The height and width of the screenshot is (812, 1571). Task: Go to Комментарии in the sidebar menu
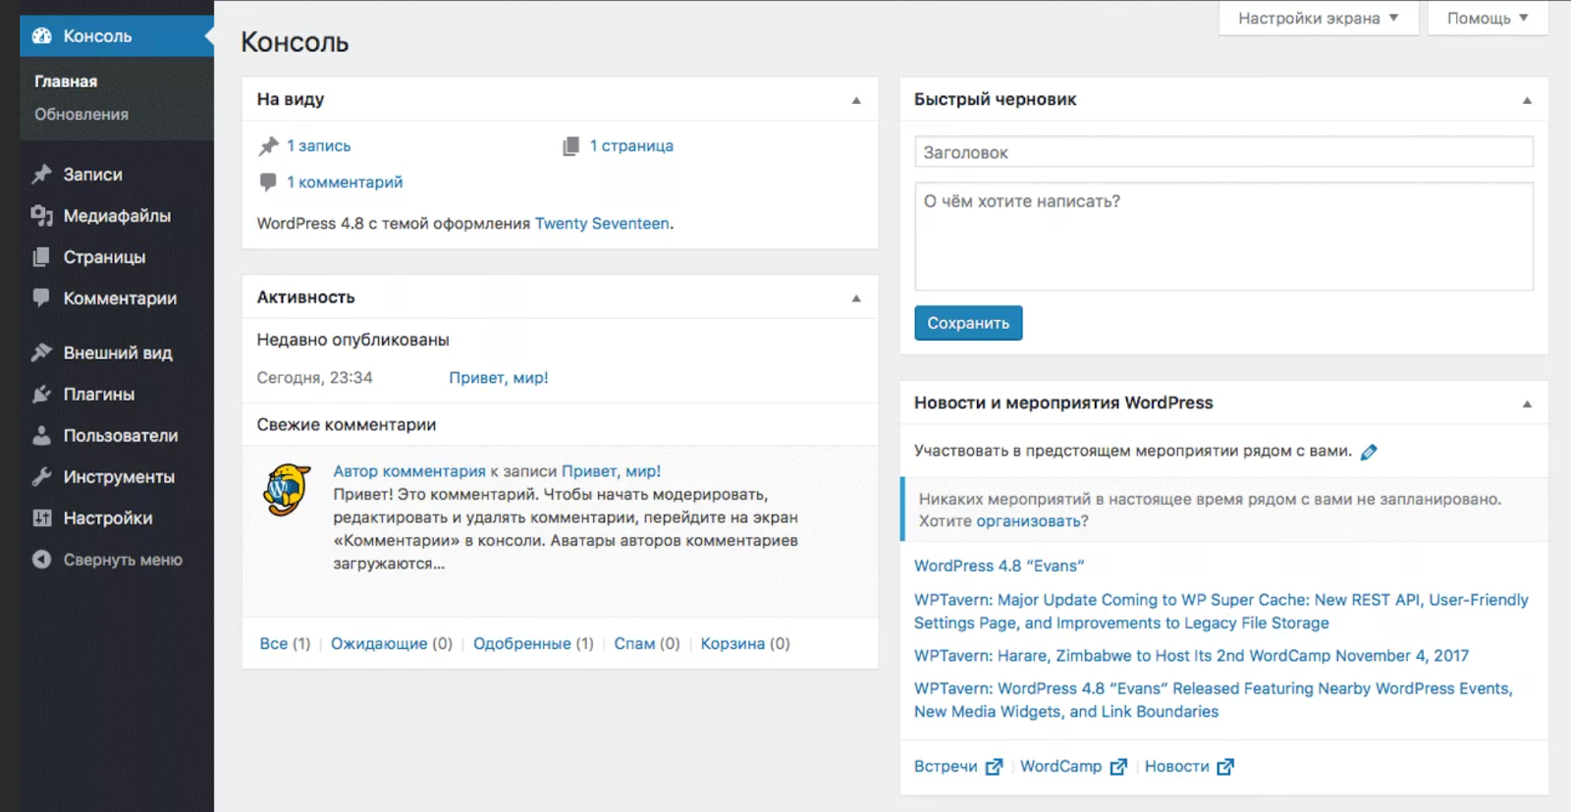click(x=120, y=298)
